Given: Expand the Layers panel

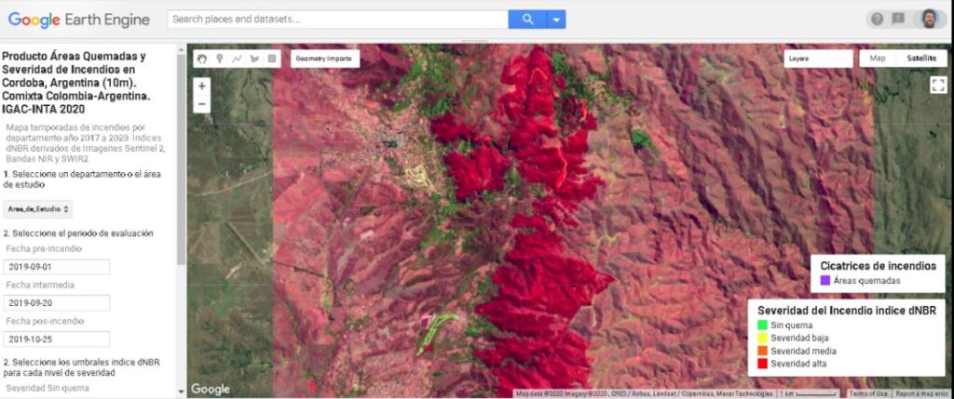Looking at the screenshot, I should (818, 59).
